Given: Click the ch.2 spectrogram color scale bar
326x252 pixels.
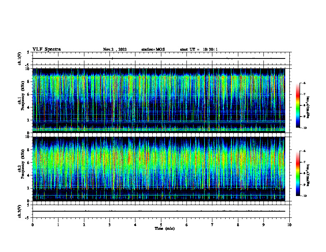Looking at the screenshot, I should point(298,173).
